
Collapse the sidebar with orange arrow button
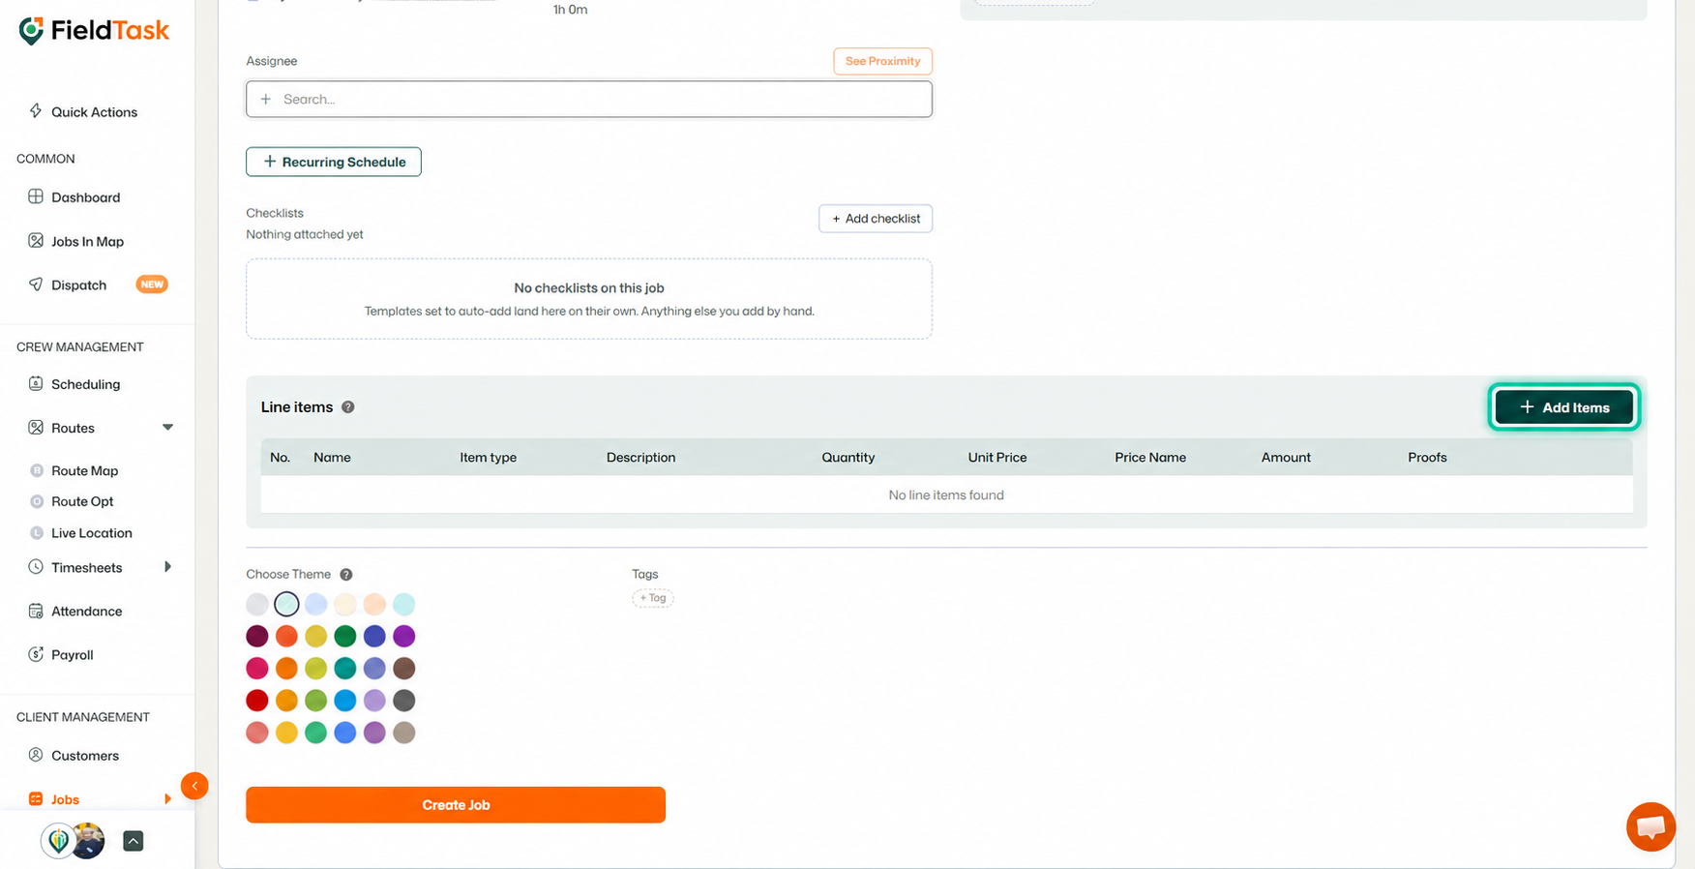194,786
